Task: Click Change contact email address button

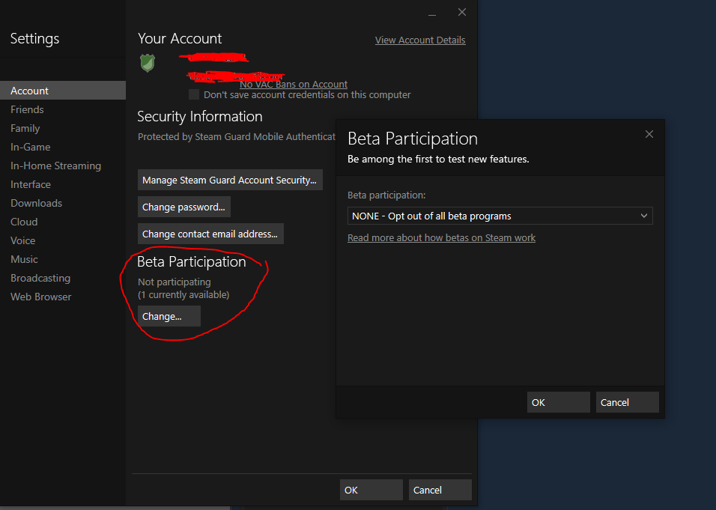Action: [210, 234]
